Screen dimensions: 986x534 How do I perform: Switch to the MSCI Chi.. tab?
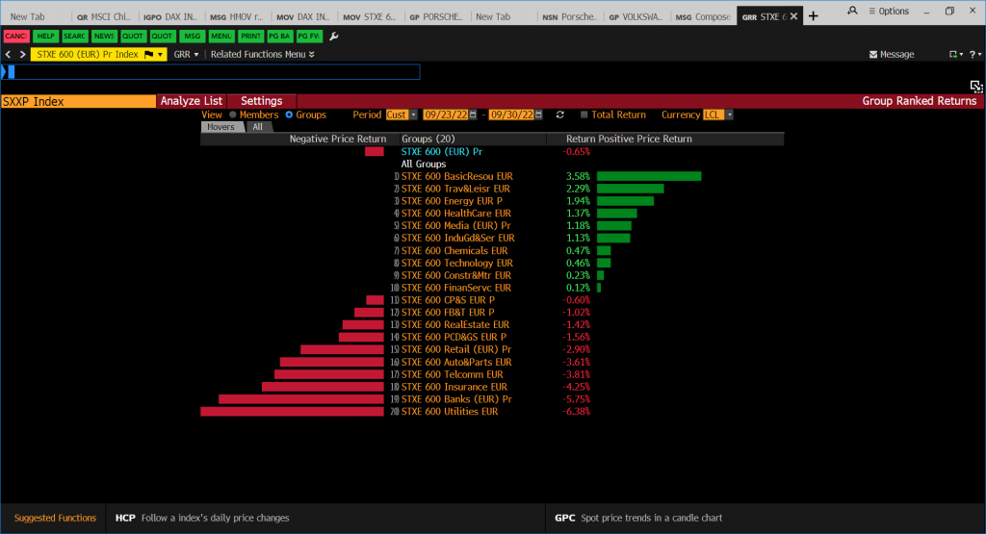(104, 17)
